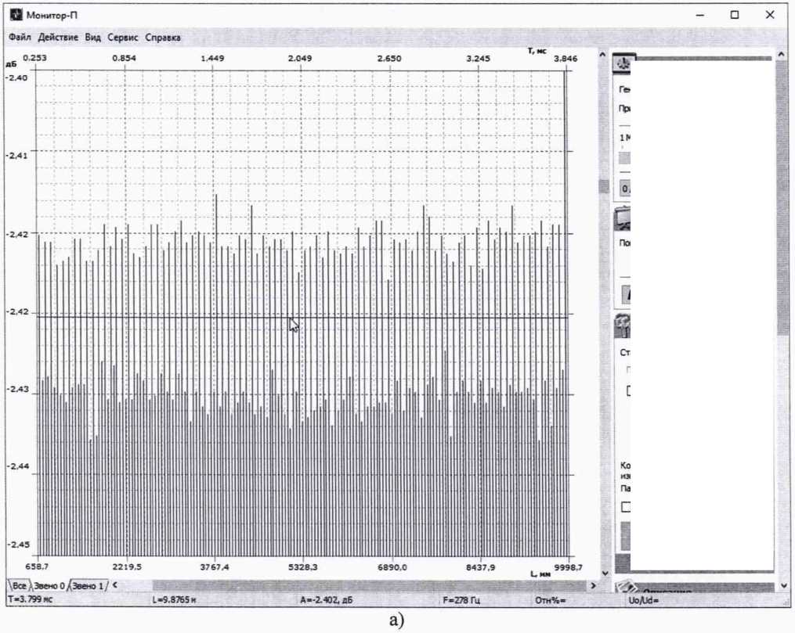Screen dimensions: 795x633
Task: Click the Uo/Ud= status bar field
Action: [707, 600]
